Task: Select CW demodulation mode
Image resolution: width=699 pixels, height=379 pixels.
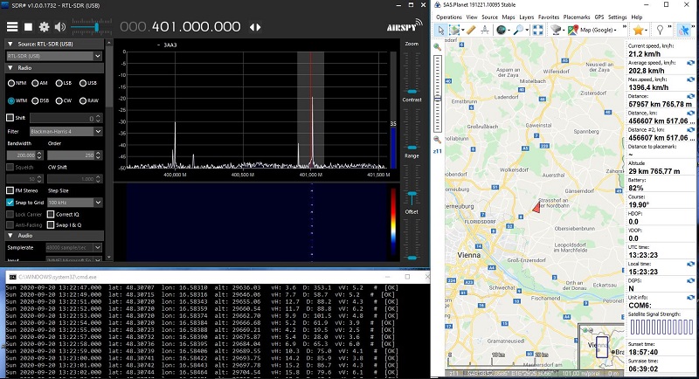Action: (59, 100)
